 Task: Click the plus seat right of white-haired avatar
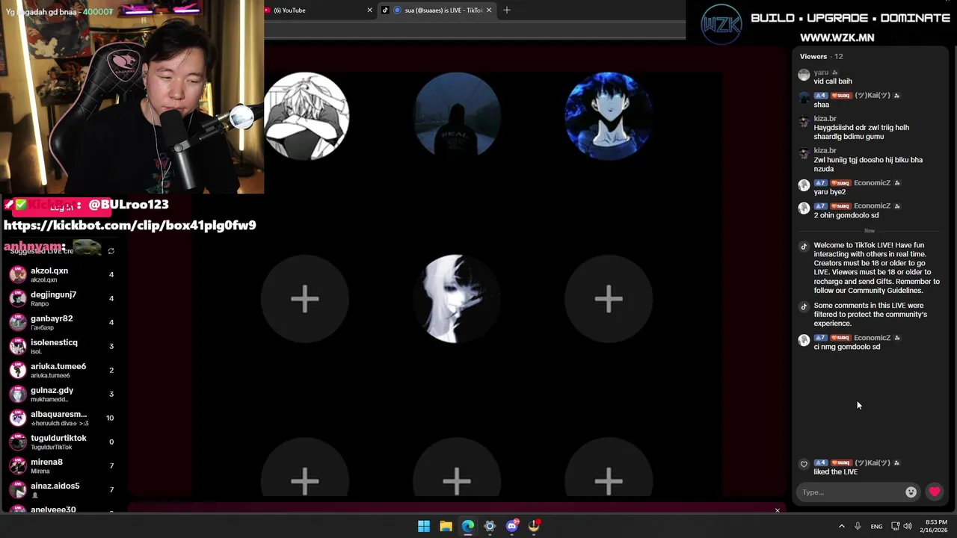click(x=608, y=299)
